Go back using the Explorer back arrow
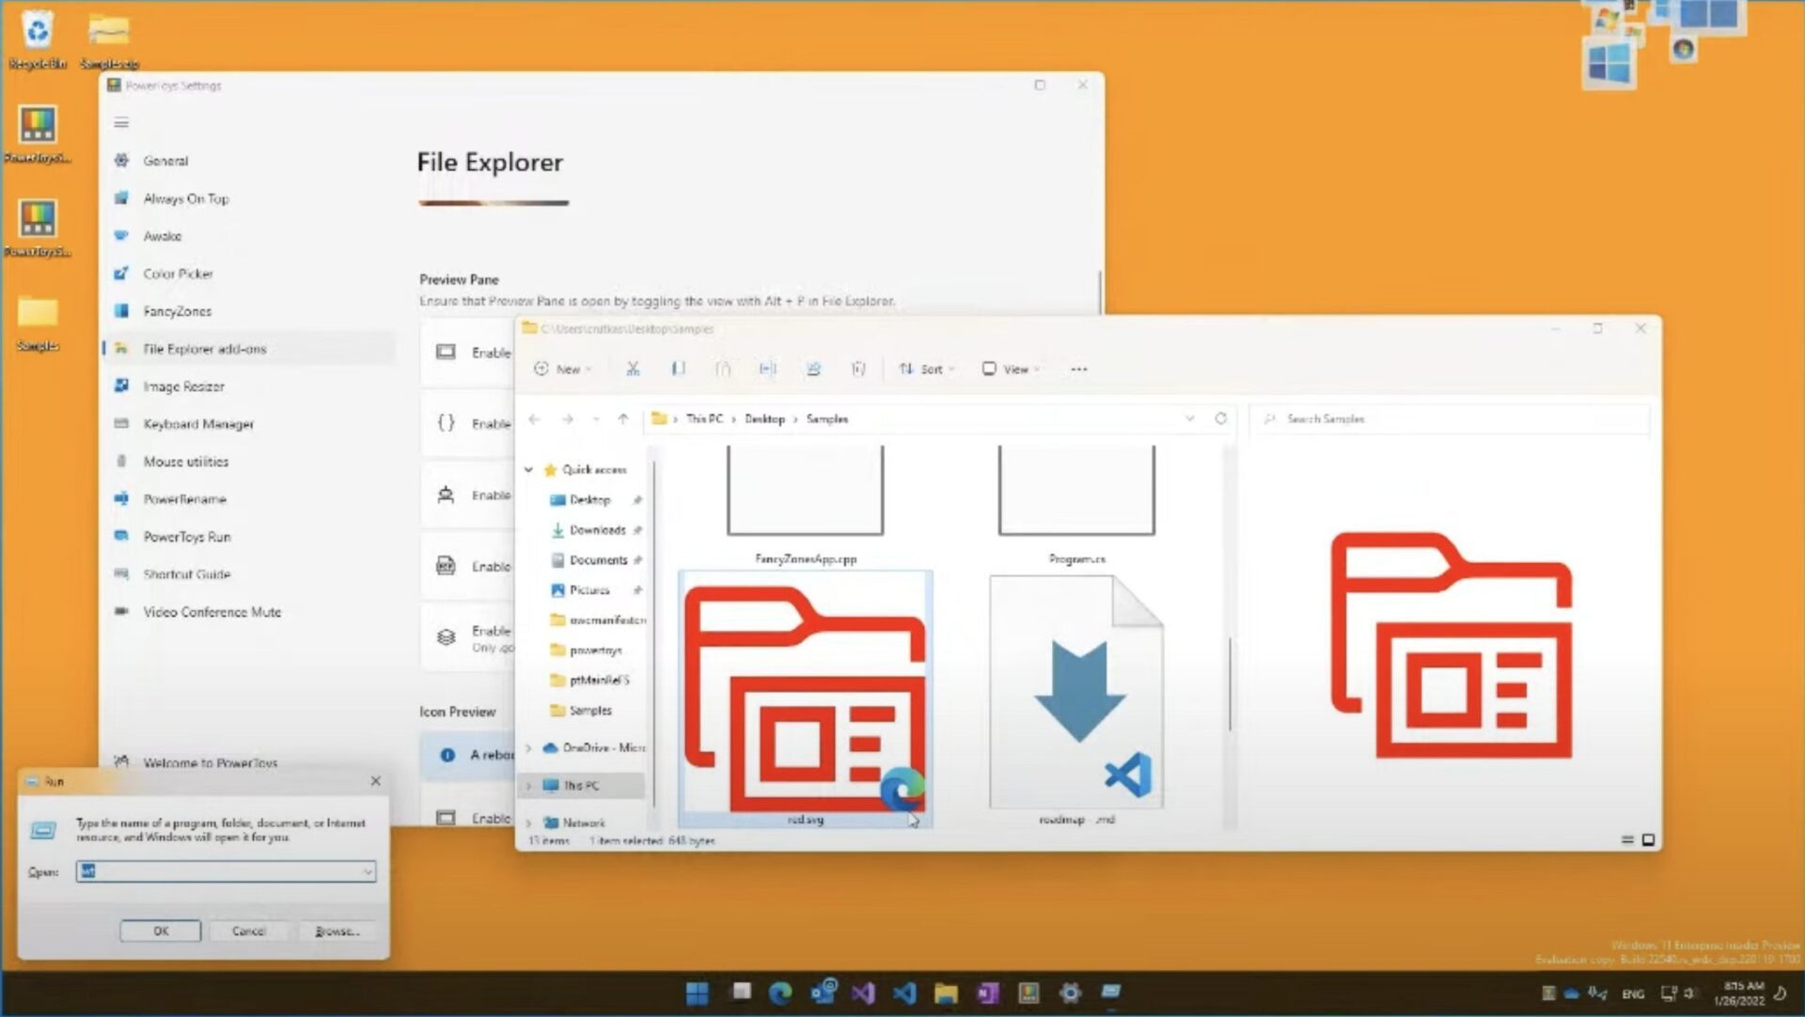The width and height of the screenshot is (1805, 1017). coord(534,419)
